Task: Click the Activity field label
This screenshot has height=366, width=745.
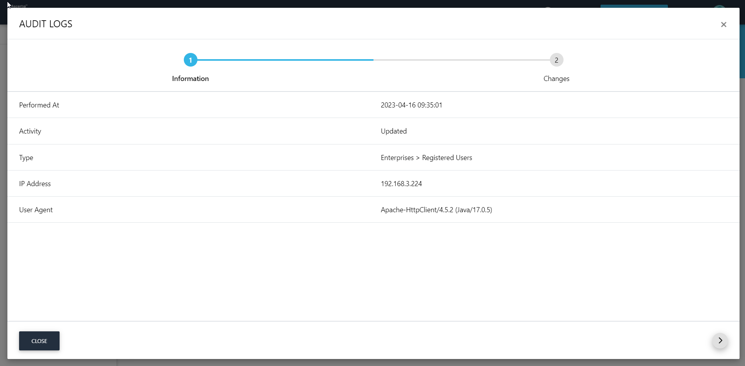Action: (30, 131)
